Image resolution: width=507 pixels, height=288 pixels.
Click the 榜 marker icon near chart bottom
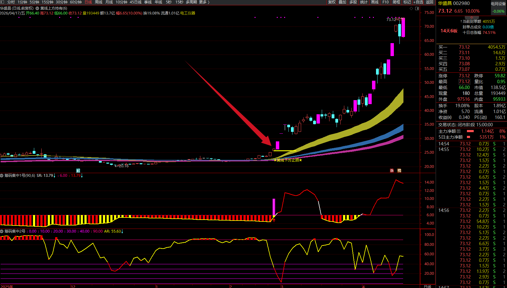coord(399,171)
